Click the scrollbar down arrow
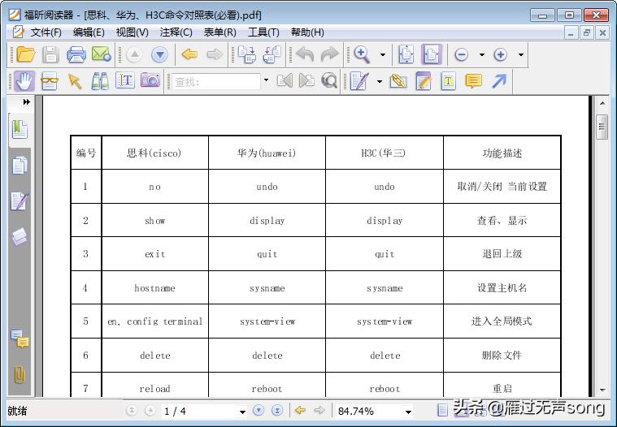Image resolution: width=617 pixels, height=427 pixels. coord(602,390)
